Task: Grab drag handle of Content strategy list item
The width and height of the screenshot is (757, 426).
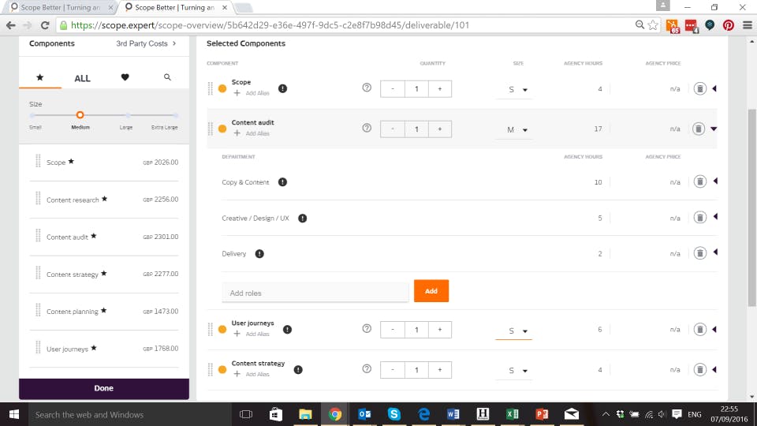Action: [x=38, y=274]
